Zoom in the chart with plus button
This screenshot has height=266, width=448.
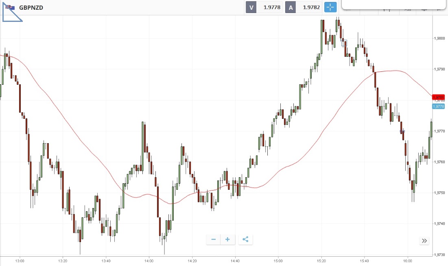(x=227, y=239)
